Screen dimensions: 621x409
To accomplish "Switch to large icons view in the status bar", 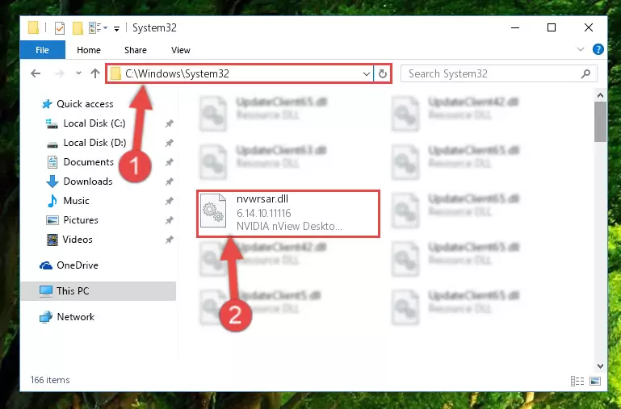I will pos(595,381).
